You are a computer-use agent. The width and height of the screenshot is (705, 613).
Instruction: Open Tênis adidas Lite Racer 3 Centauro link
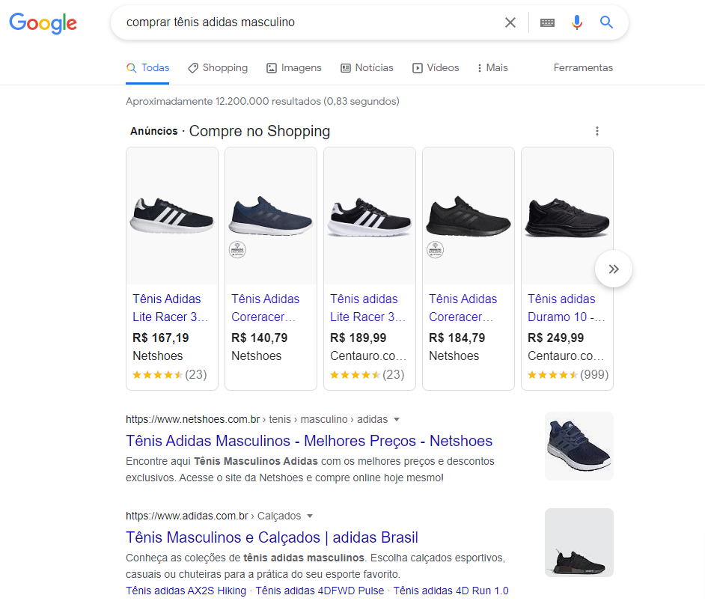(367, 308)
